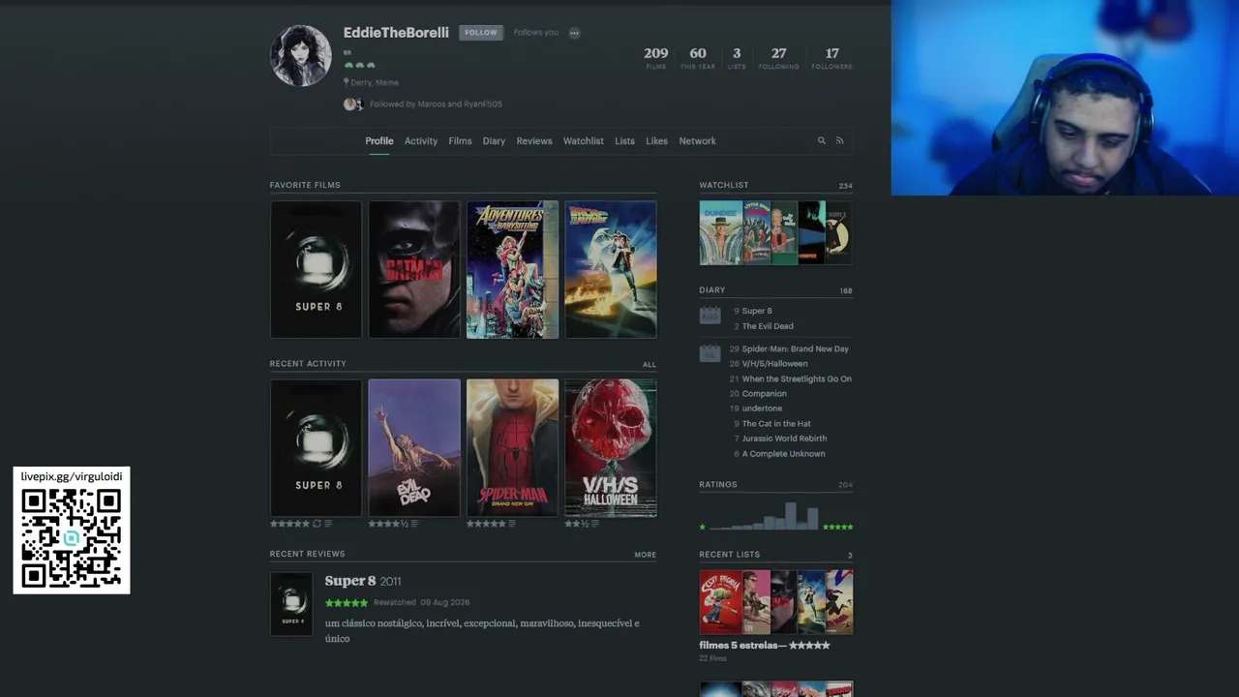1239x697 pixels.
Task: Open the Watchlist poster strip
Action: (776, 232)
